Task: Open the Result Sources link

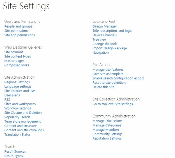Action: pyautogui.click(x=15, y=152)
